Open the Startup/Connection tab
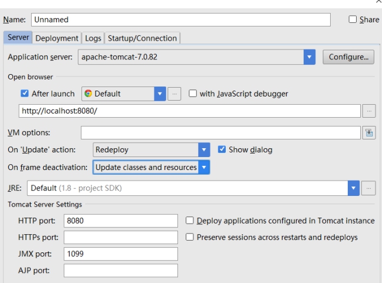Viewport: 382px width, 283px height. click(141, 38)
